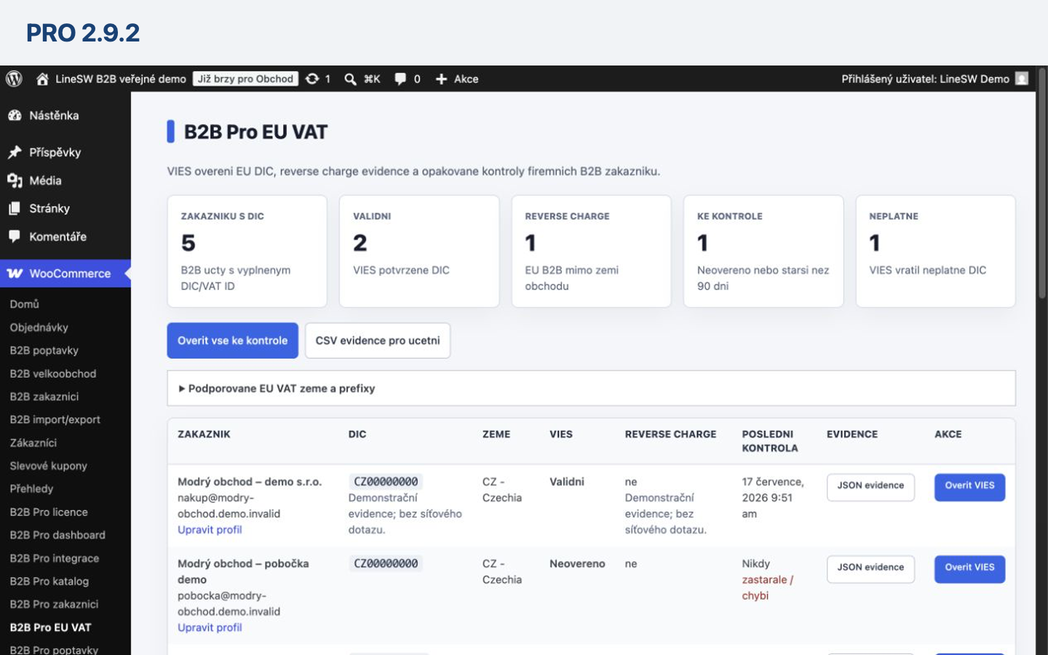Click DIC code in Modrý obchod pobočka row
Image resolution: width=1048 pixels, height=655 pixels.
click(x=386, y=563)
